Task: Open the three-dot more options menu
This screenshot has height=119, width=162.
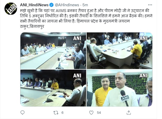Action: (x=150, y=5)
